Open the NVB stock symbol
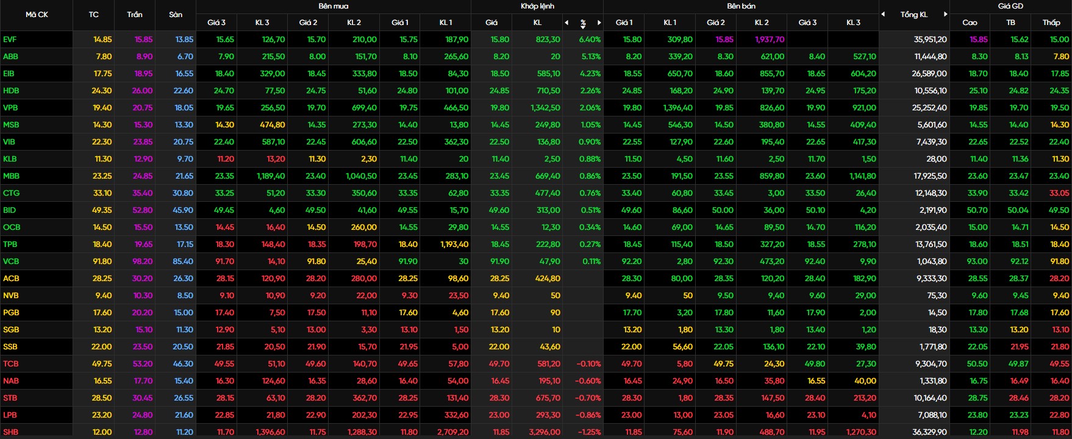 [10, 295]
